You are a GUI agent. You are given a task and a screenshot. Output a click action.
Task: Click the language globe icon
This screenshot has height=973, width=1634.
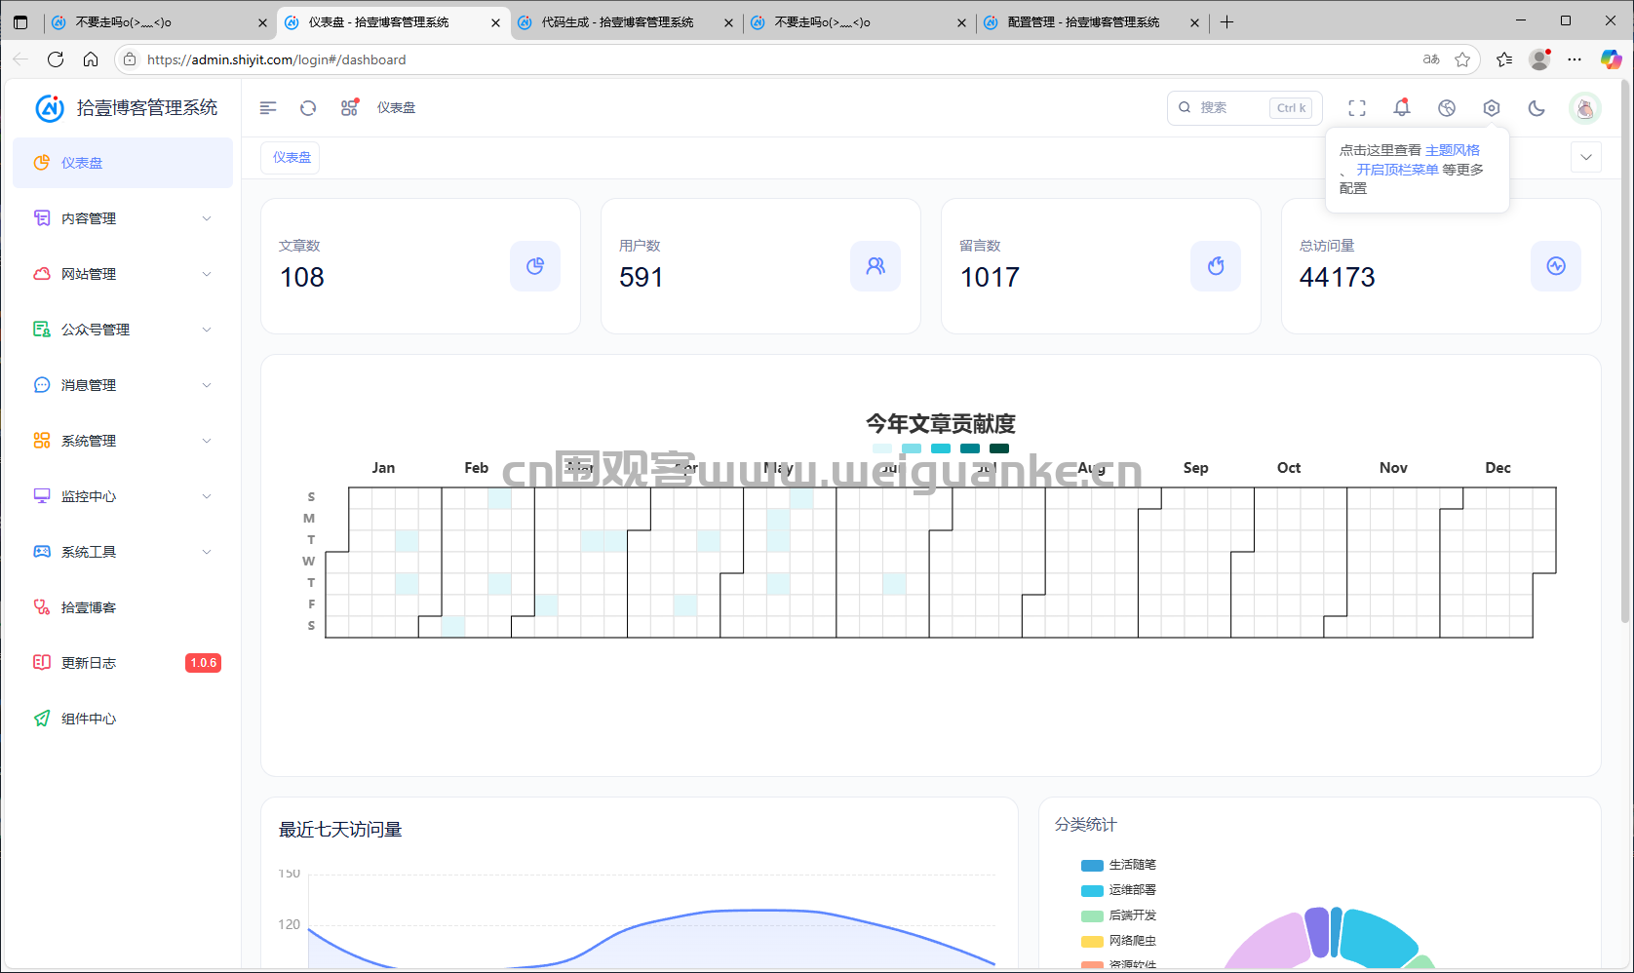[1446, 107]
